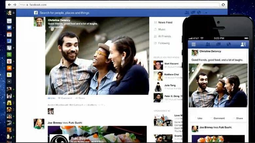Viewport: 255px width, 143px height.
Task: Open the hamburger menu on the phone
Action: click(x=194, y=44)
